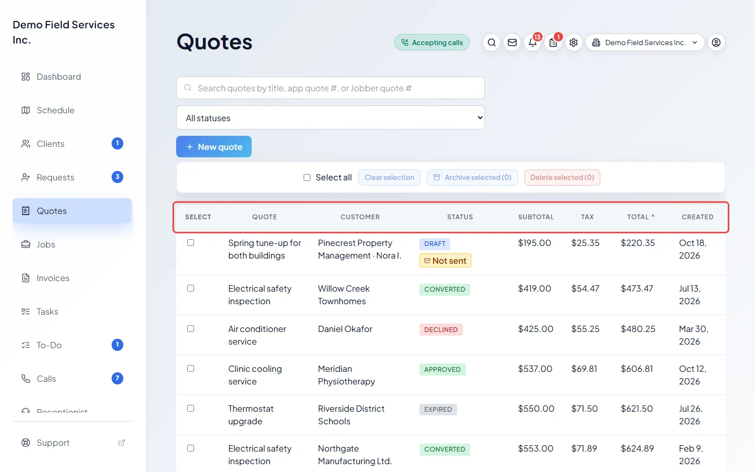755x472 pixels.
Task: Toggle the Select all checkbox
Action: point(307,177)
